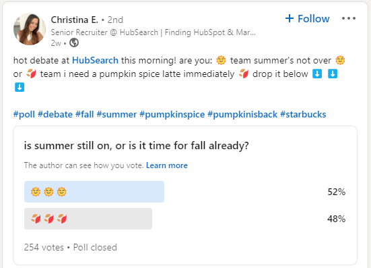This screenshot has height=268, width=371.
Task: Open the #summer hashtag feed
Action: [x=116, y=114]
